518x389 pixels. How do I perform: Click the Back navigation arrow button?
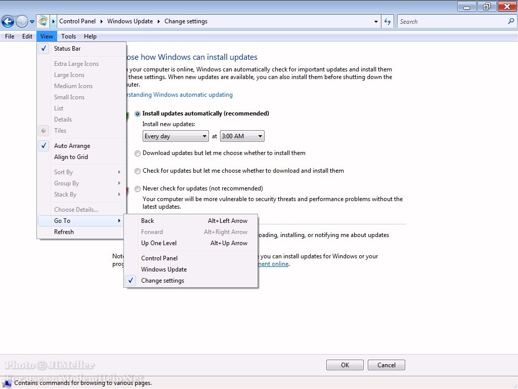point(8,21)
